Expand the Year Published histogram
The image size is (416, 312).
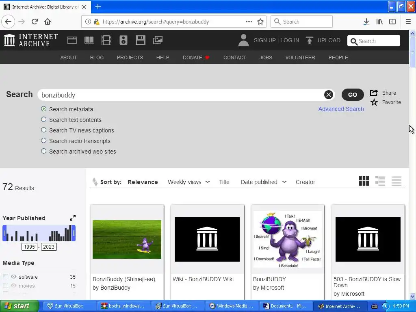(73, 218)
